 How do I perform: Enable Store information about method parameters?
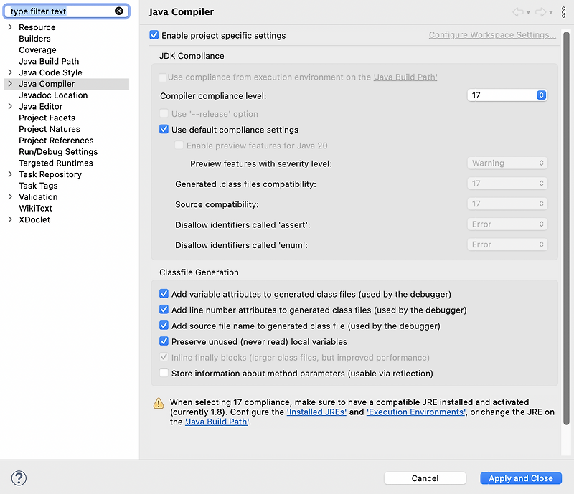click(164, 374)
